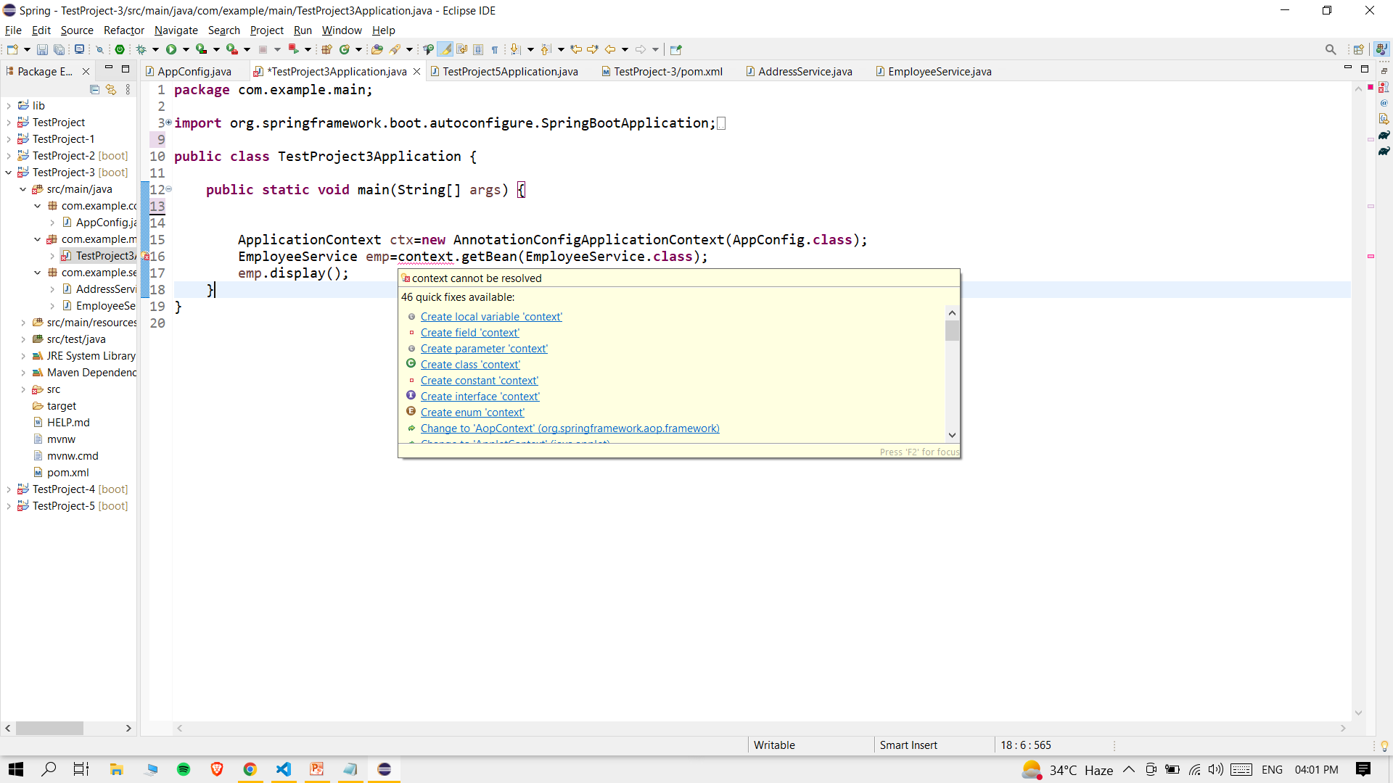Viewport: 1393px width, 783px height.
Task: Click the External Tools run icon
Action: click(x=232, y=49)
